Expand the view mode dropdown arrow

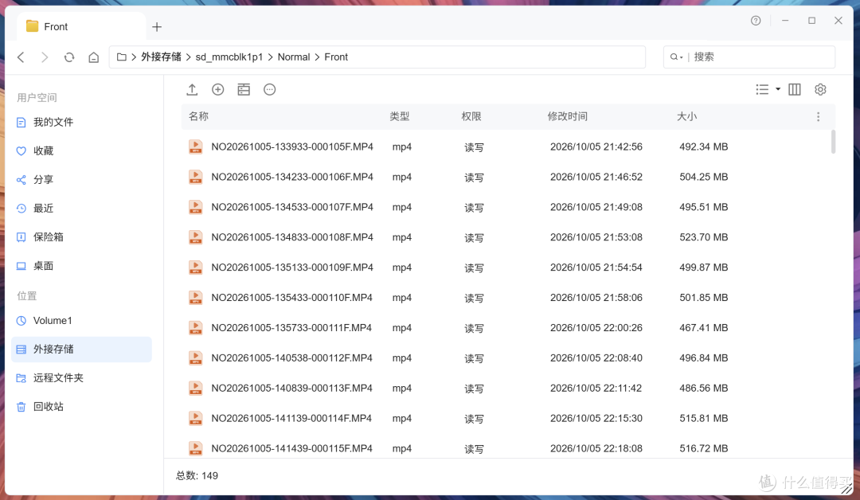[x=778, y=89]
